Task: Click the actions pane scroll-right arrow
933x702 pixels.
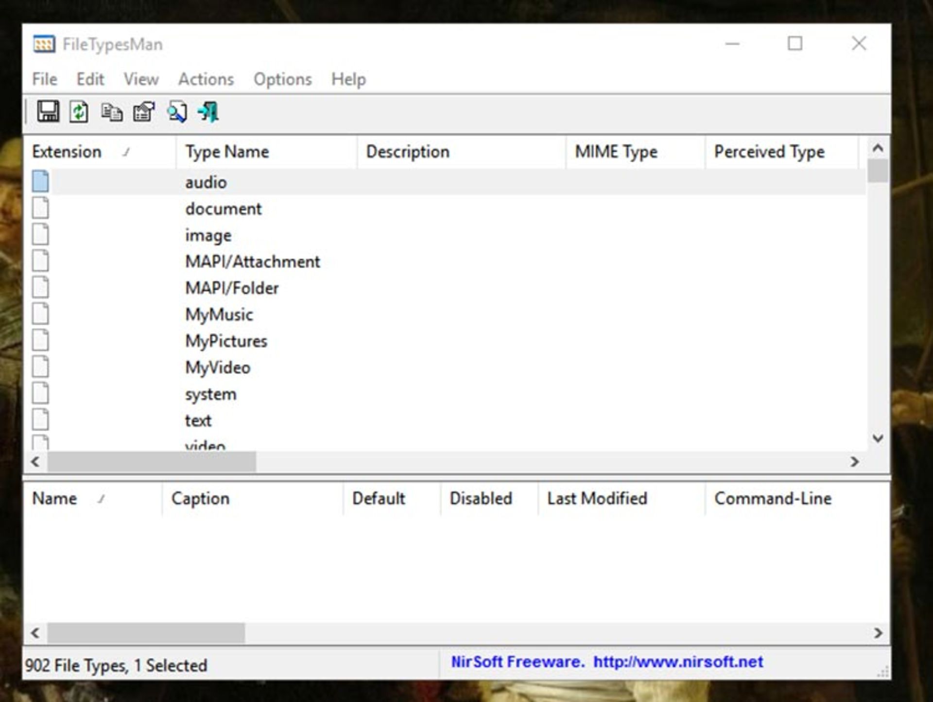Action: (x=878, y=633)
